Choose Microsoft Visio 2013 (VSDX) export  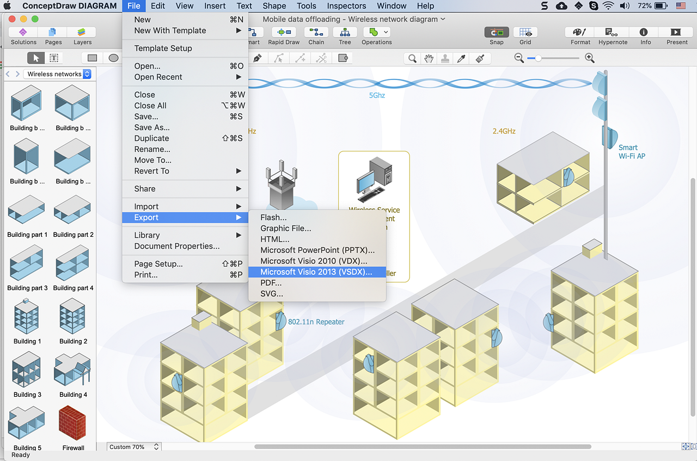tap(316, 272)
